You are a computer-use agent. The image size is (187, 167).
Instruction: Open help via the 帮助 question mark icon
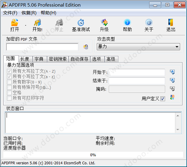click(x=127, y=22)
